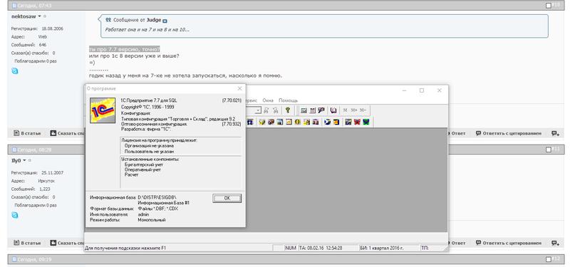Viewport: 570px width, 267px height.
Task: Open the toolbar combo box dropdown arrow
Action: pos(258,110)
